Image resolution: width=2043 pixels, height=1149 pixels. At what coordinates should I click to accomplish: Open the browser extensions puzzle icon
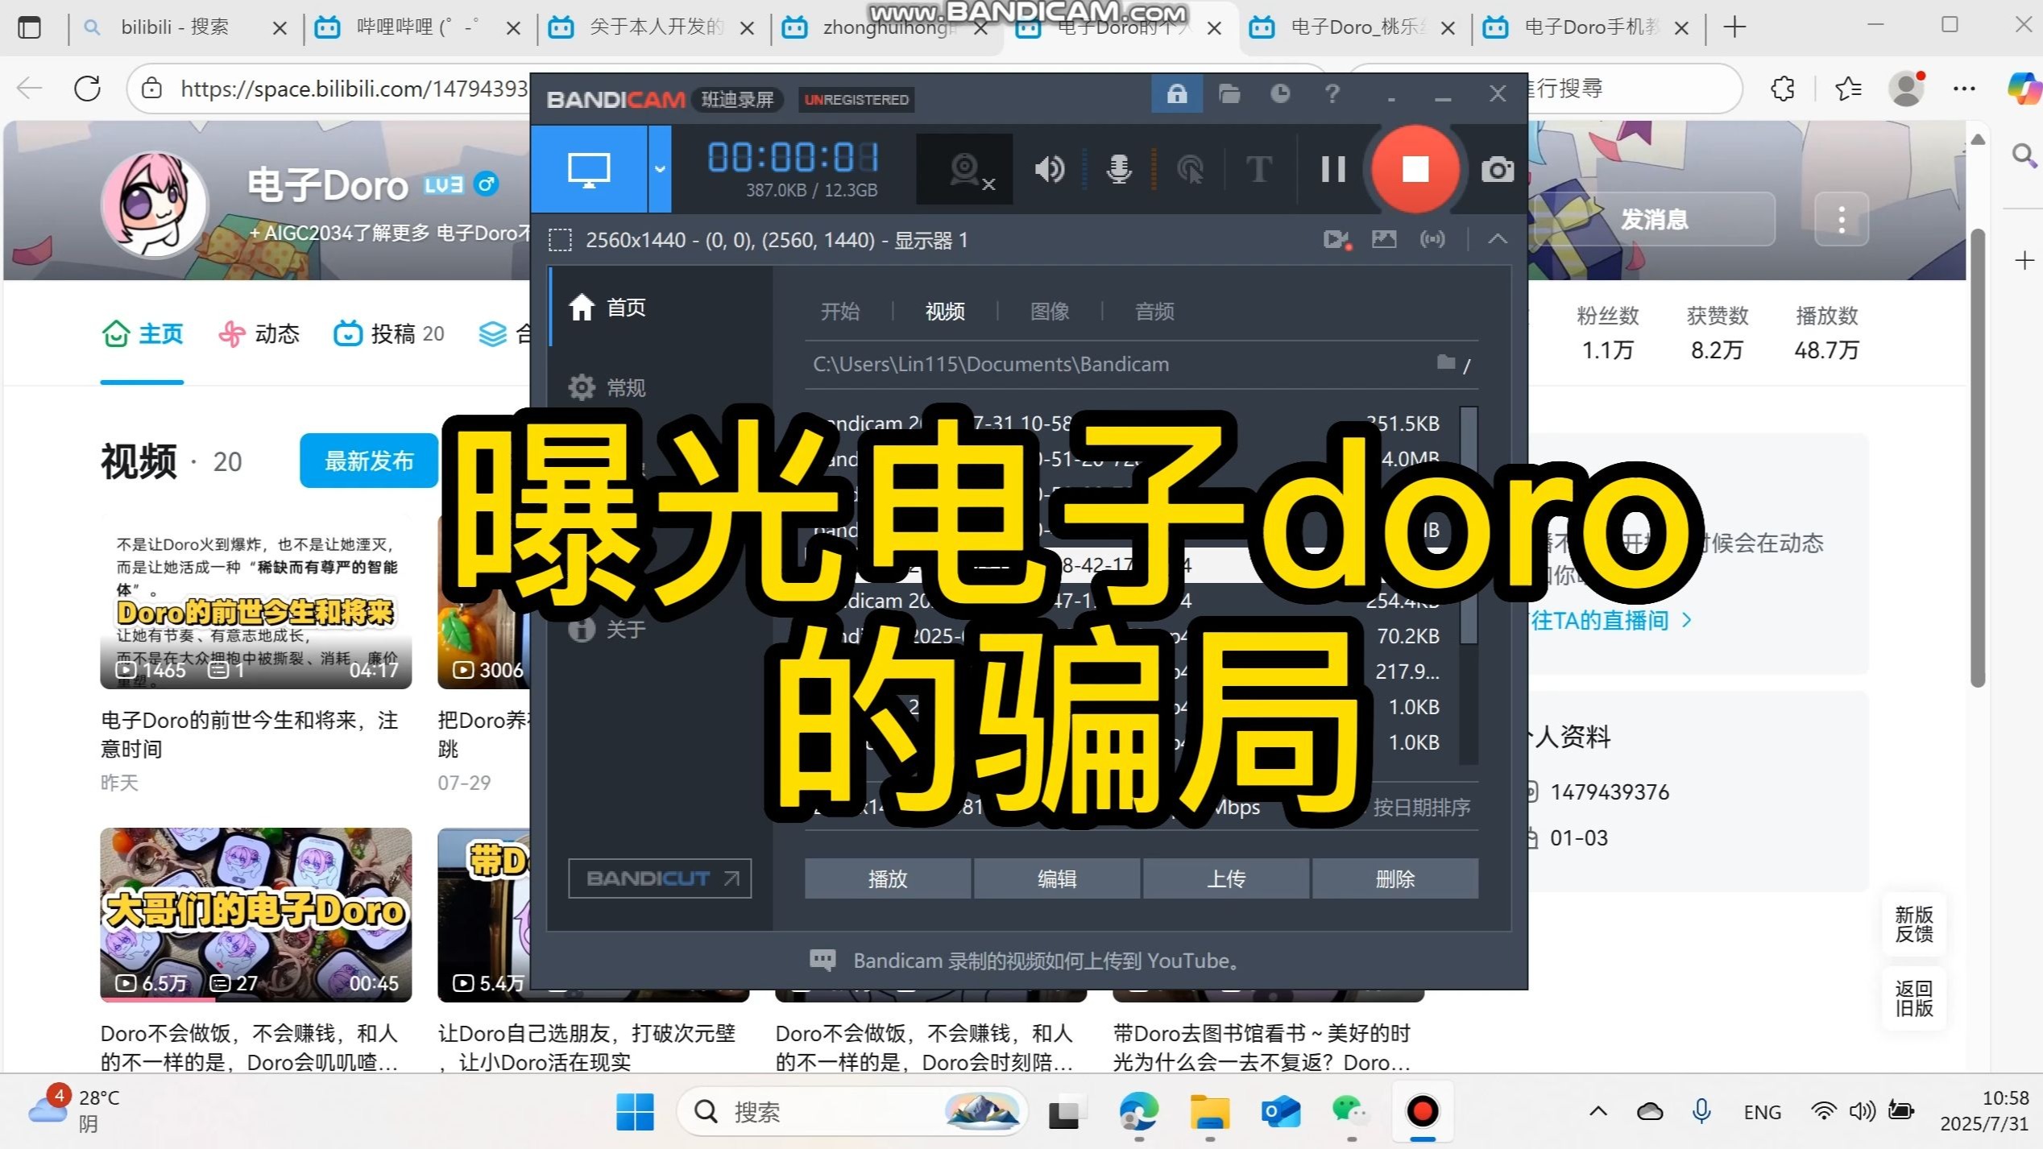tap(1783, 89)
